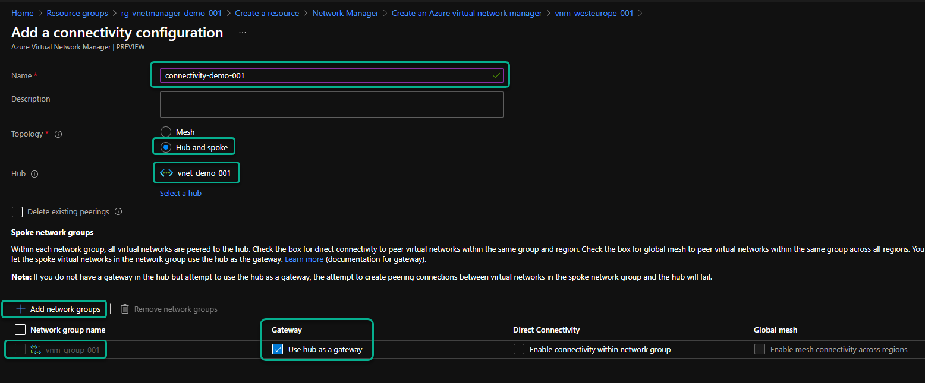Open Create an Azure virtual network manager breadcrumb
The image size is (925, 383).
pos(467,13)
